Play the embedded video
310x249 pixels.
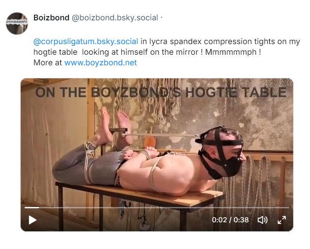(32, 220)
